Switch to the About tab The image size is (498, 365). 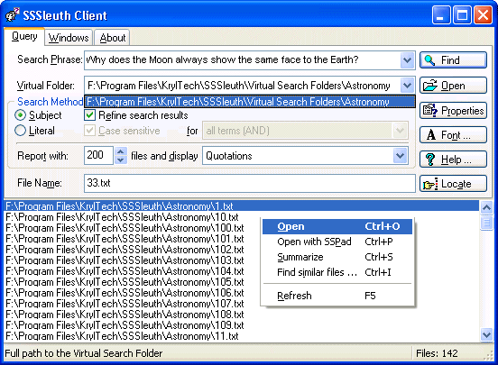[x=113, y=38]
